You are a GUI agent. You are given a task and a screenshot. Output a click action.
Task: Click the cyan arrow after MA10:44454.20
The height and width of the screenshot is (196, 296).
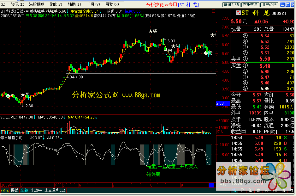pos(96,117)
